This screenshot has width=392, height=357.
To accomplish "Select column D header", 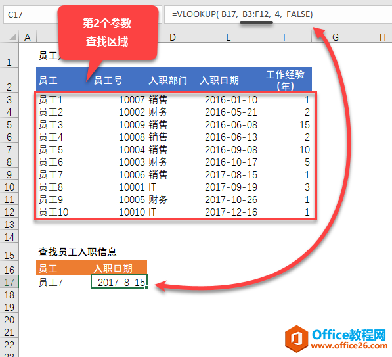I will tap(173, 37).
